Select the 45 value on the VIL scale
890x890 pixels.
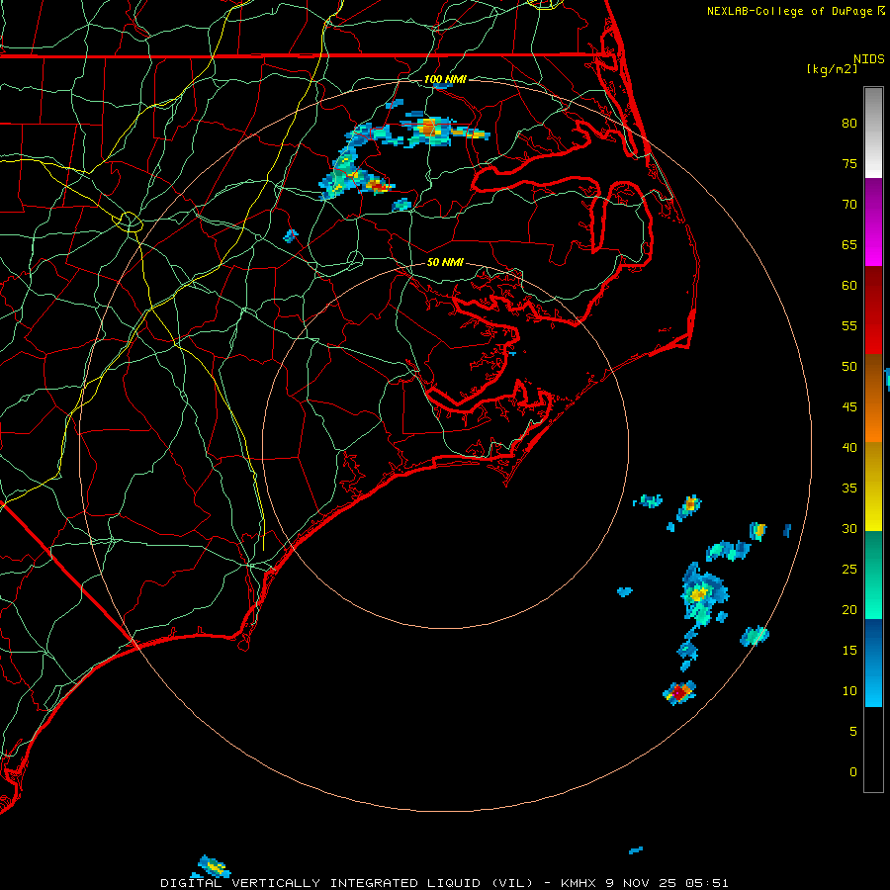coord(849,407)
